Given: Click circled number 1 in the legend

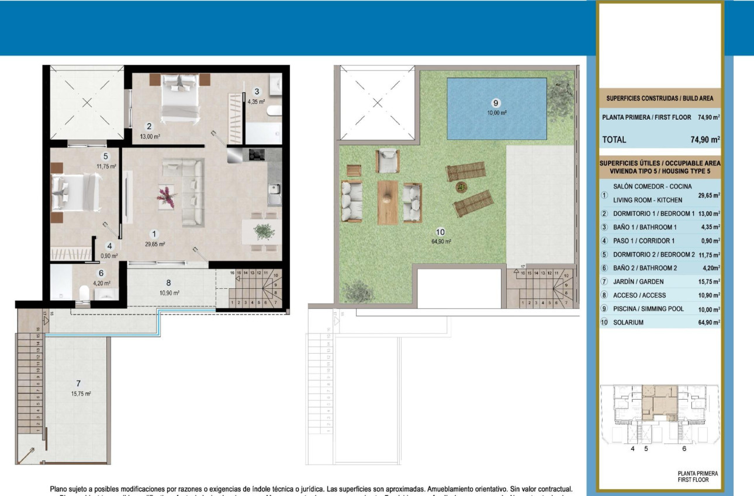Looking at the screenshot, I should tap(605, 197).
